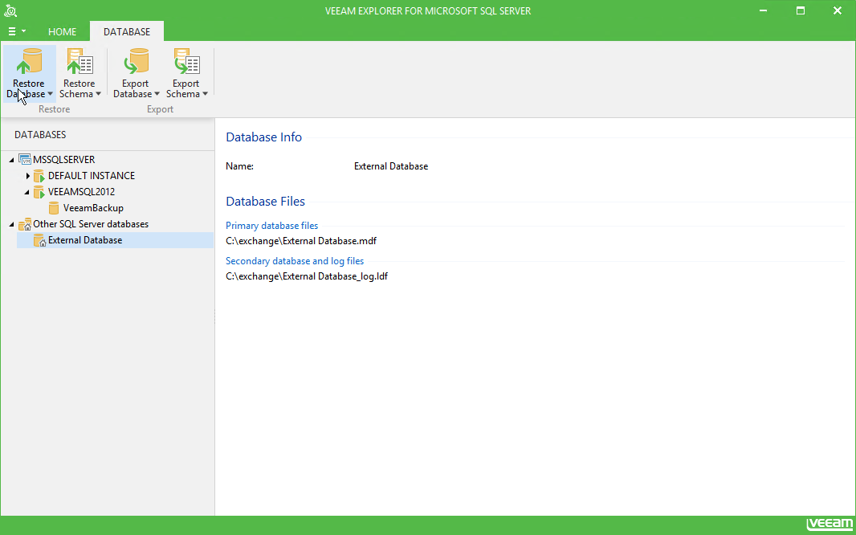Click the DEFAULT INSTANCE database icon

(39, 176)
